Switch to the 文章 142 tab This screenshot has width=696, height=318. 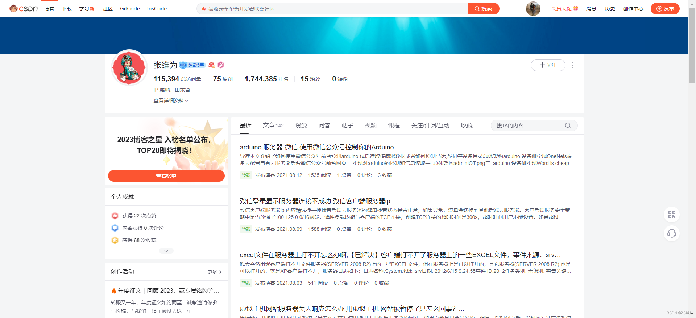pyautogui.click(x=273, y=126)
